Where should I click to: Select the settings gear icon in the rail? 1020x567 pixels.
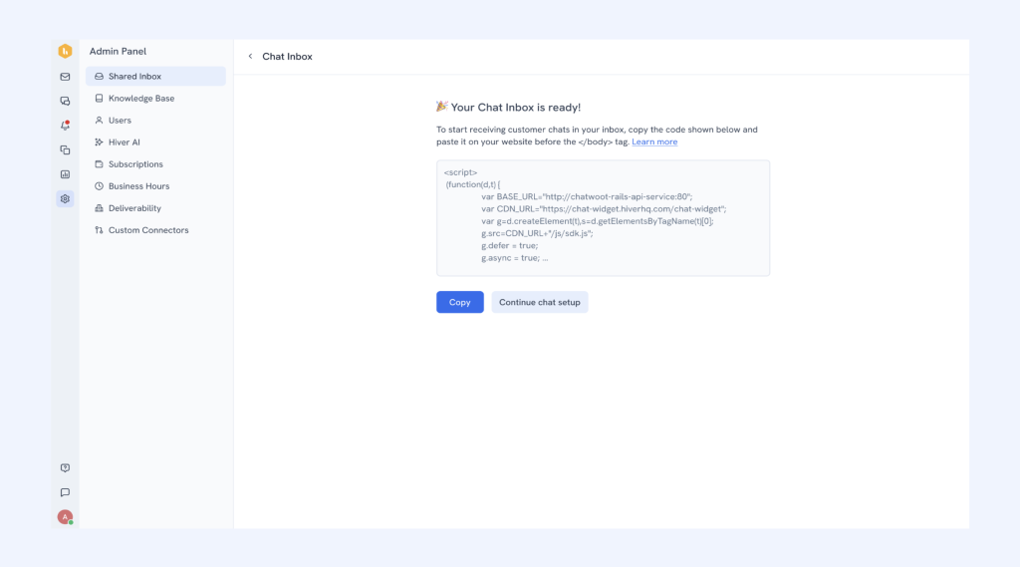(x=65, y=198)
